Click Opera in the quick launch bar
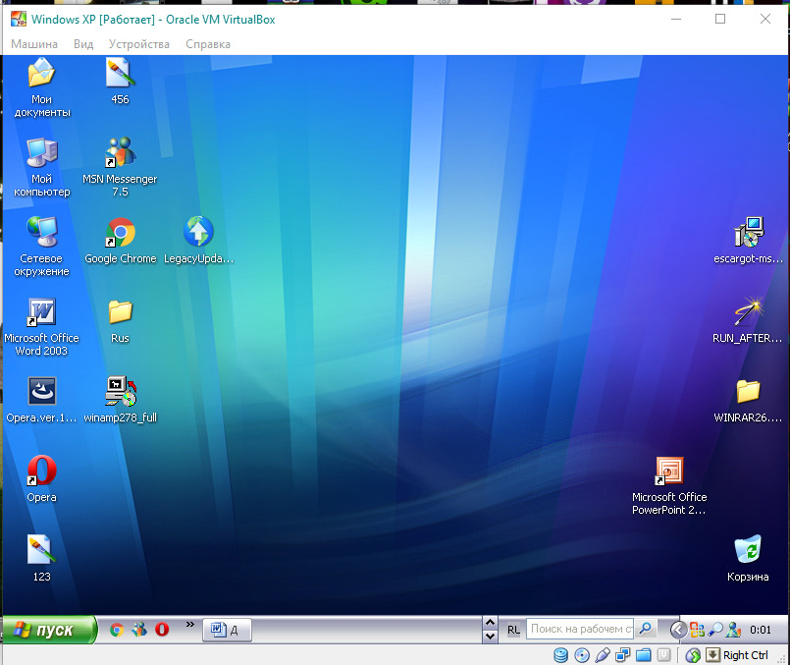This screenshot has width=790, height=665. tap(162, 630)
